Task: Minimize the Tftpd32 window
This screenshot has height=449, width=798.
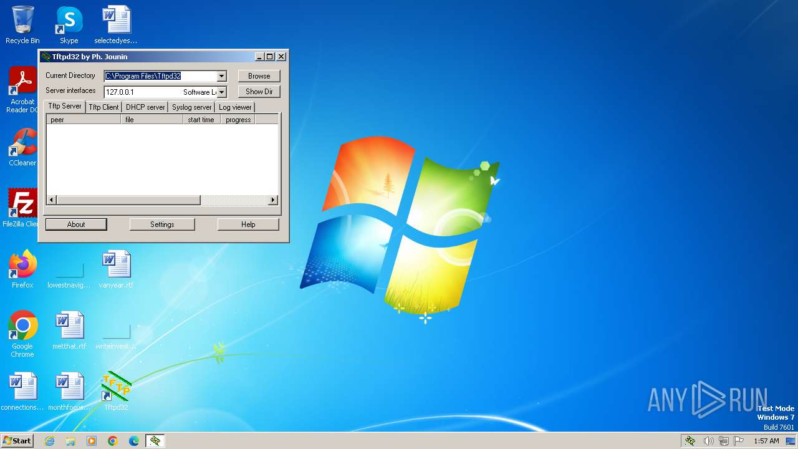Action: click(259, 57)
